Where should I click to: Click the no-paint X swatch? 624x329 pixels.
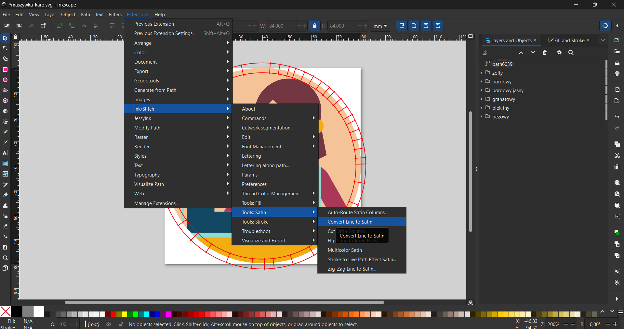pos(6,311)
